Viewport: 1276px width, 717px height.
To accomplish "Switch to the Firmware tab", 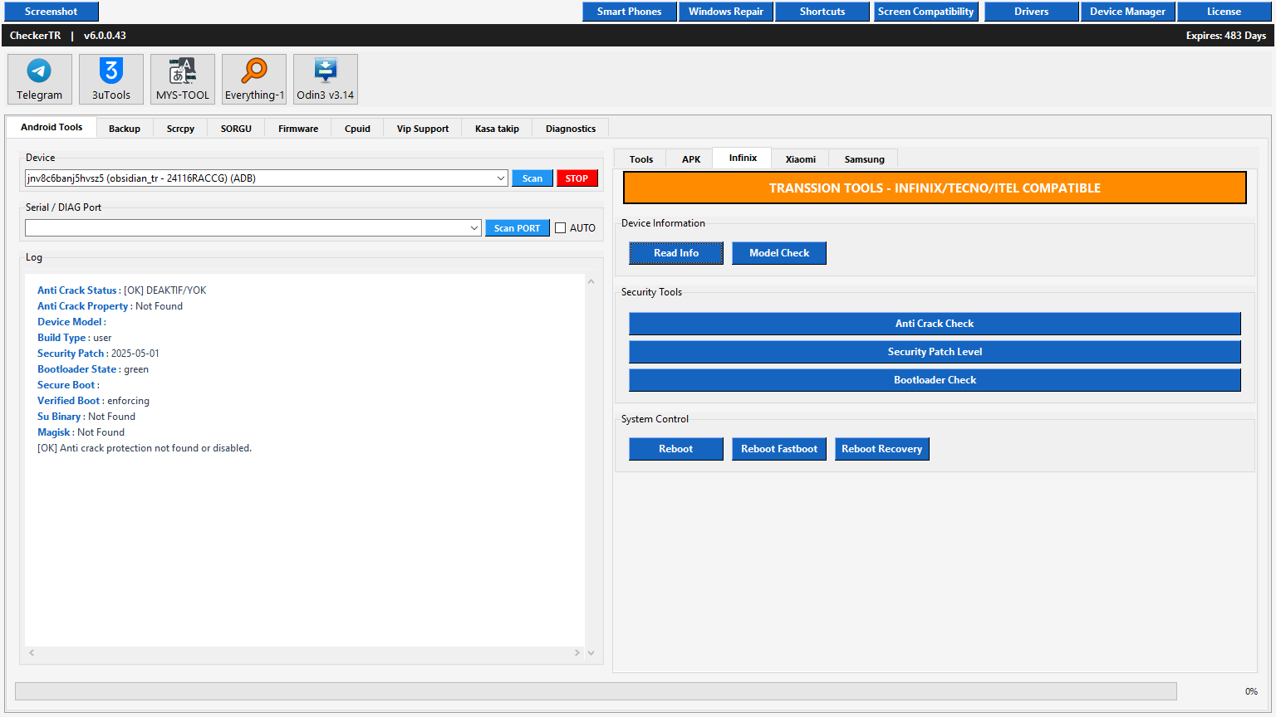I will (298, 129).
